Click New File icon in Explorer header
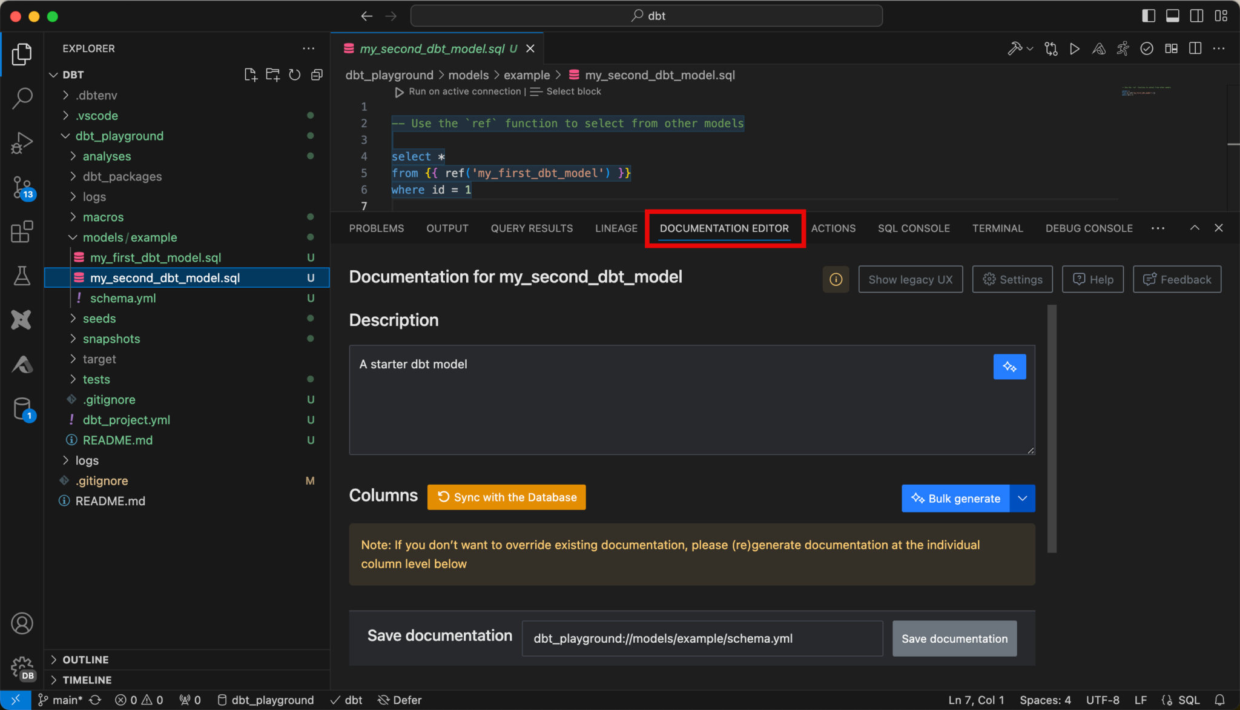The width and height of the screenshot is (1240, 710). 250,75
